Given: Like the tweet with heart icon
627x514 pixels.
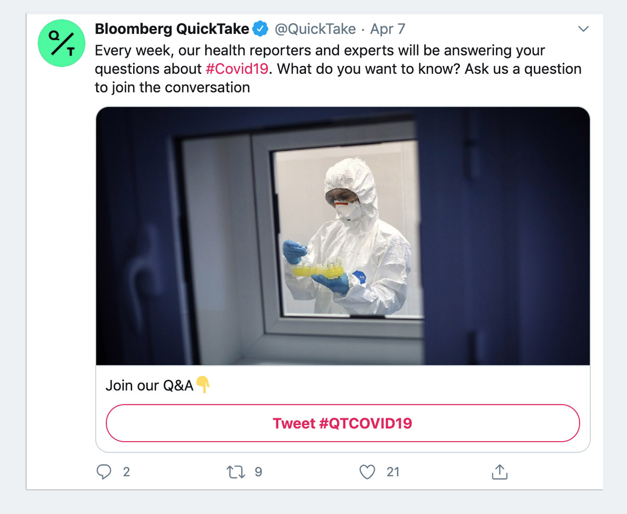Looking at the screenshot, I should [367, 472].
